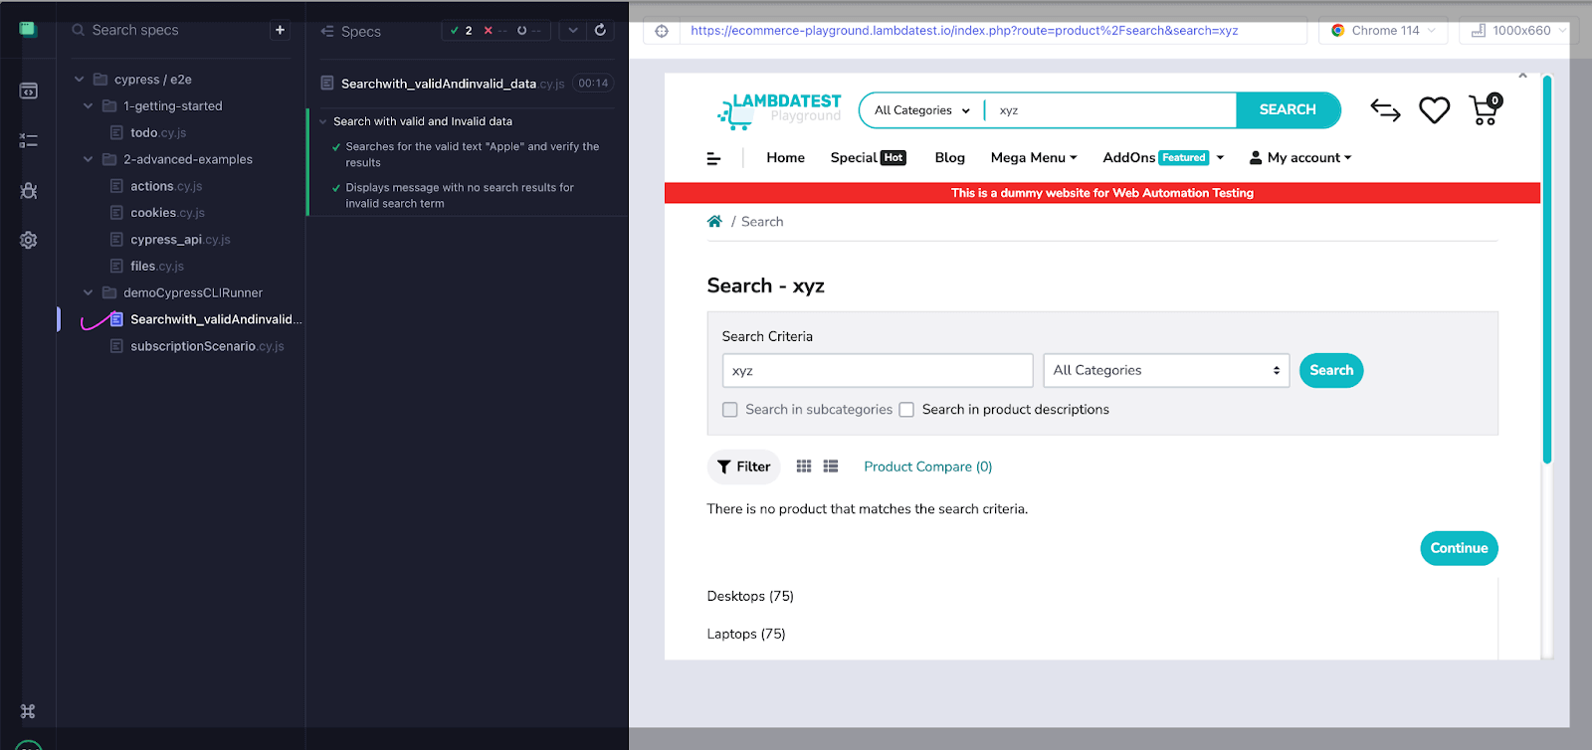This screenshot has height=750, width=1592.
Task: Collapse the Search with valid and Invalid data suite
Action: 322,121
